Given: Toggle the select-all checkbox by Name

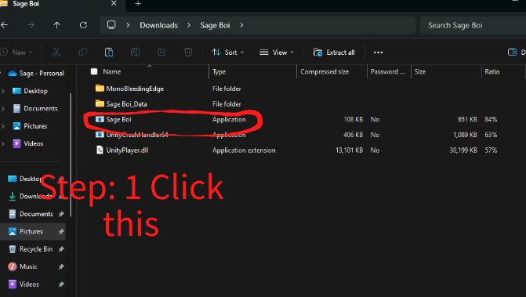Looking at the screenshot, I should pos(94,71).
